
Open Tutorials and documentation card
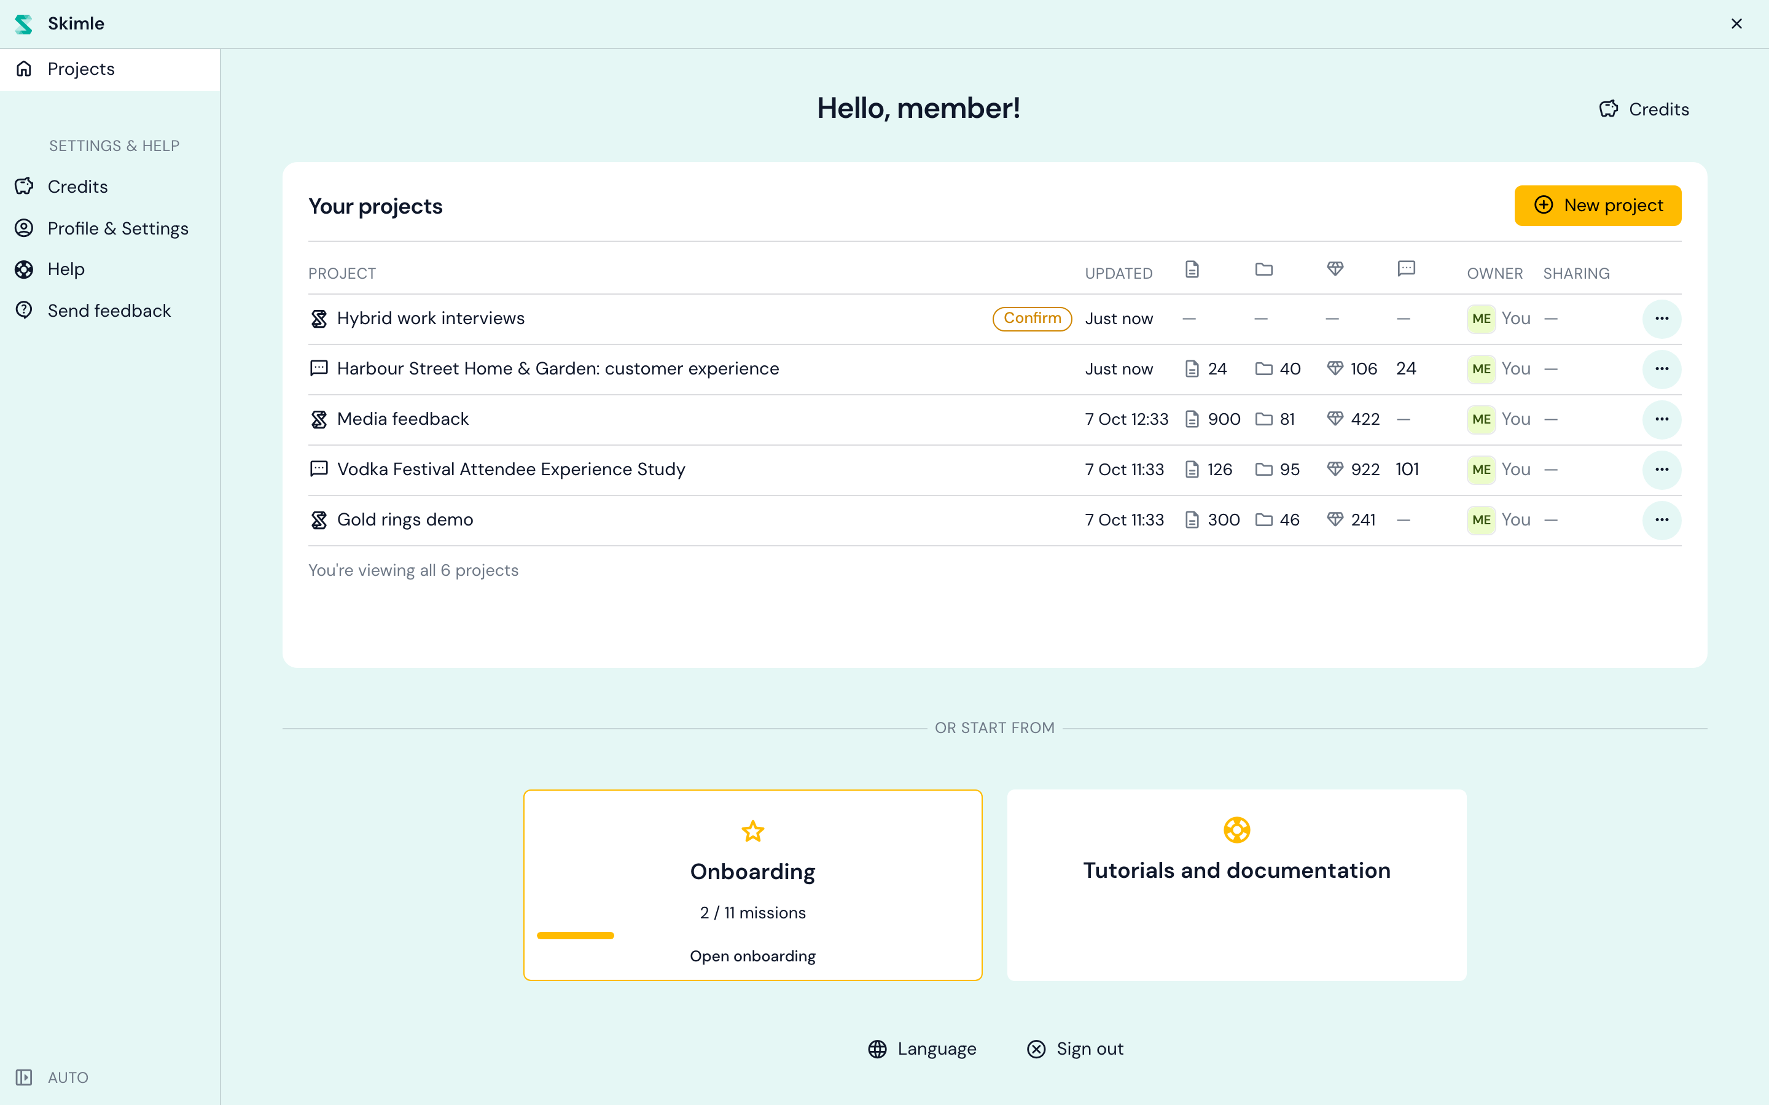coord(1237,884)
